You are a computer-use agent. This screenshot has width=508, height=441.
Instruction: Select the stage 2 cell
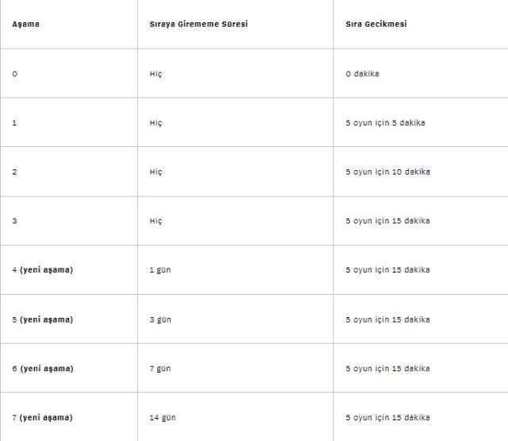point(14,172)
